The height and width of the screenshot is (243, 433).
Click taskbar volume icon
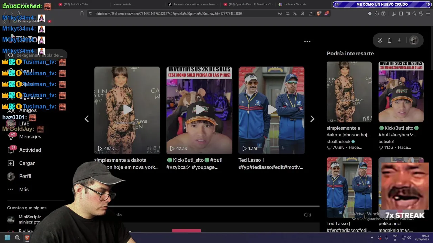click(409, 238)
